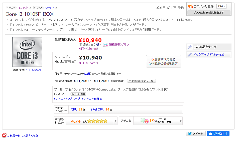Click the Intel Core i3 product image
The height and width of the screenshot is (143, 236).
pos(27,52)
